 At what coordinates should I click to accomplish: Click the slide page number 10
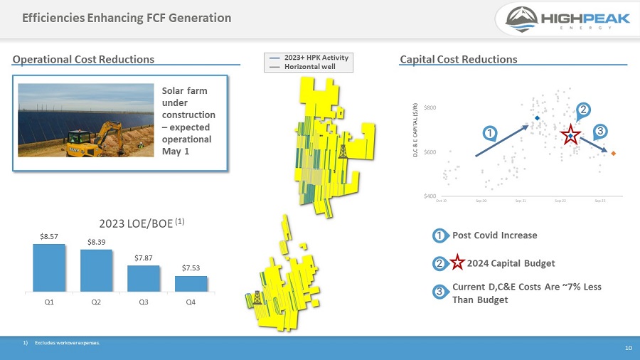[x=628, y=348]
